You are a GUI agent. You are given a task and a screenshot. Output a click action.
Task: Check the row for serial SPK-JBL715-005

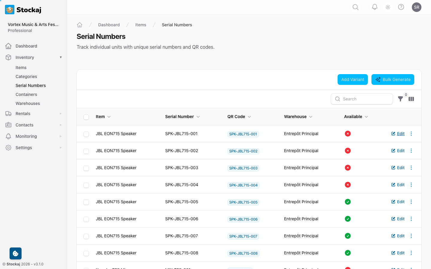coord(86,202)
